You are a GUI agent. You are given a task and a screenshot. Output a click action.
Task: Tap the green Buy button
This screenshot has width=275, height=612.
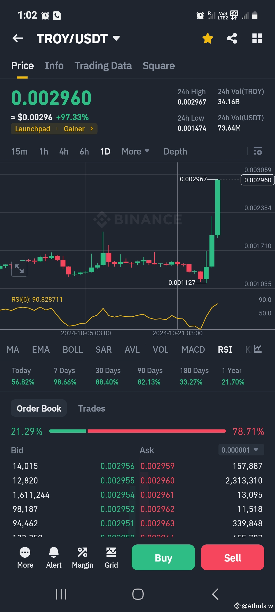[x=163, y=557]
